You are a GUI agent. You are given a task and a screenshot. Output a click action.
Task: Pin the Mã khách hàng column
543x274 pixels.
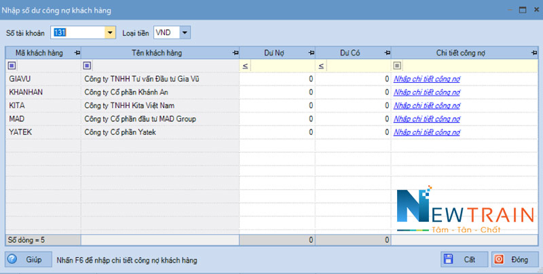[x=77, y=53]
